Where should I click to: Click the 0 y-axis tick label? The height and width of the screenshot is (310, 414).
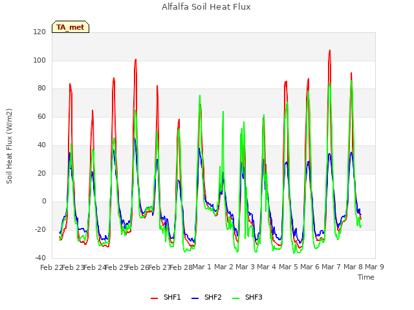44,201
